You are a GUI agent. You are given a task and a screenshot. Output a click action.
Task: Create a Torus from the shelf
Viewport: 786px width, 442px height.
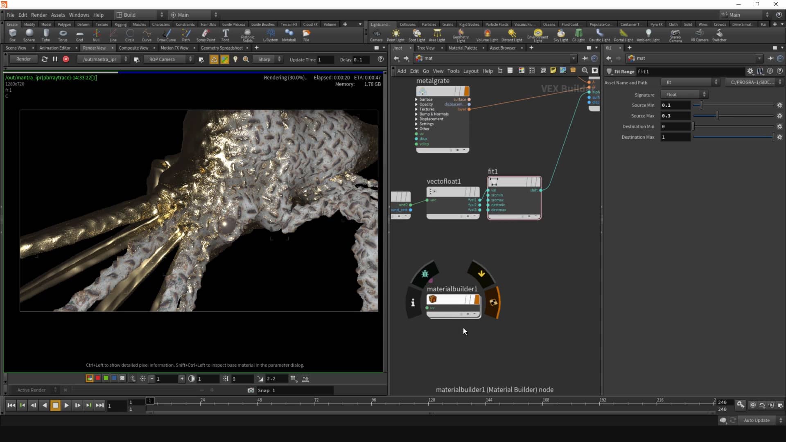pos(62,35)
